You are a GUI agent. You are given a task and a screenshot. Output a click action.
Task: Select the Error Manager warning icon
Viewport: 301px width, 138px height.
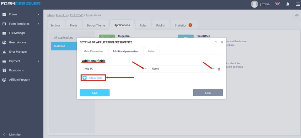click(x=4, y=52)
